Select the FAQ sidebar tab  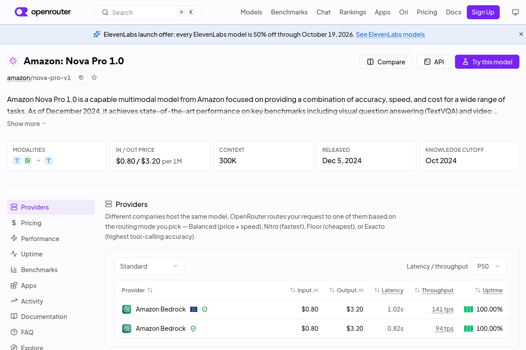coord(51,332)
